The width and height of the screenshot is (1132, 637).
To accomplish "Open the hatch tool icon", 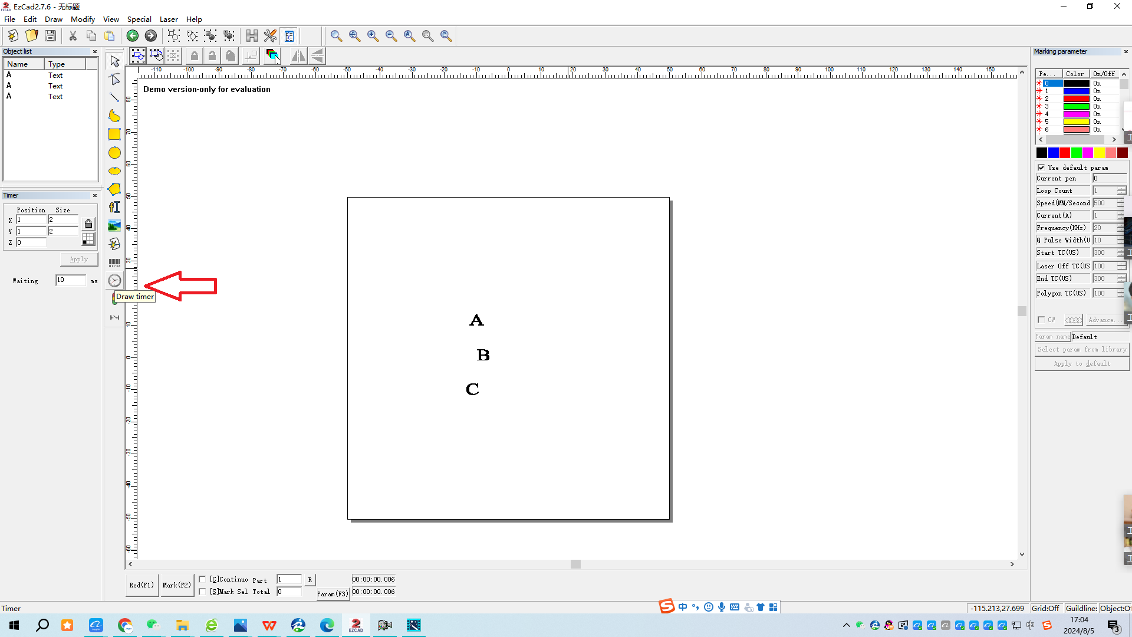I will tap(252, 36).
